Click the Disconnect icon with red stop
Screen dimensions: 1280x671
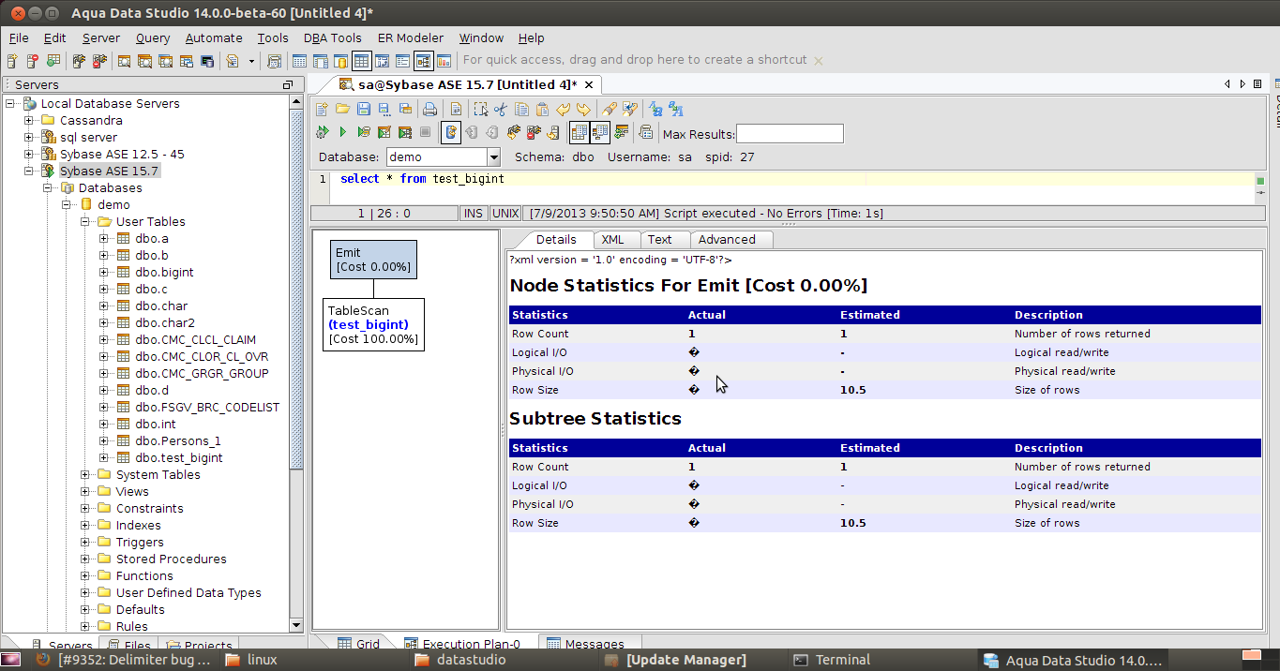point(533,132)
